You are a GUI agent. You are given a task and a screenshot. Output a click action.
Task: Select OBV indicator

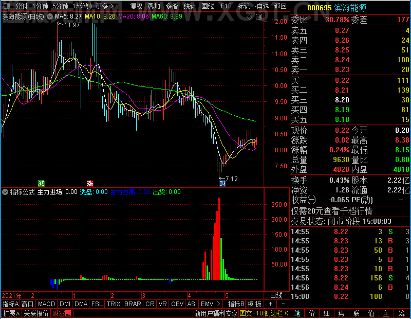(177, 304)
